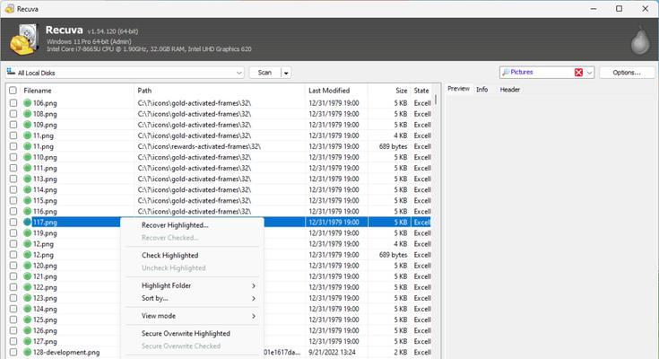The width and height of the screenshot is (659, 359).
Task: Switch to the Preview tab
Action: tap(458, 89)
